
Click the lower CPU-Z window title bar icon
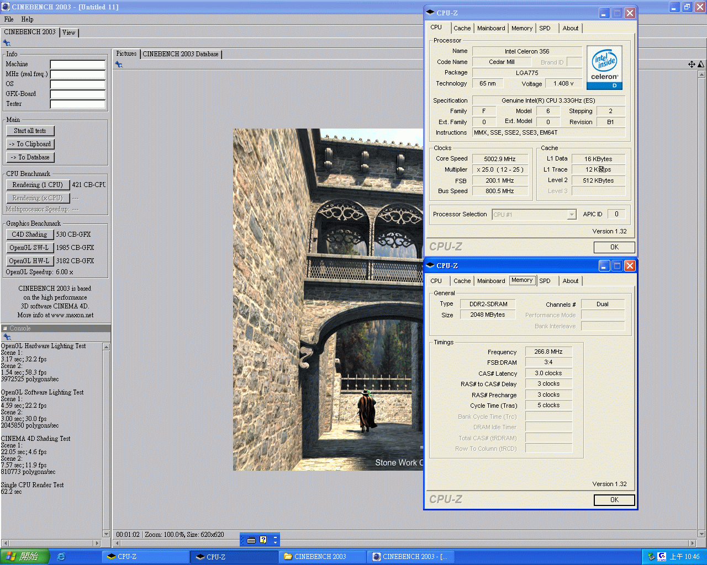tap(430, 265)
